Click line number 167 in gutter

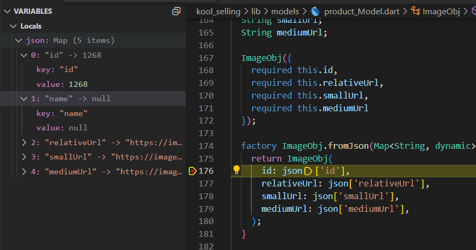click(206, 58)
